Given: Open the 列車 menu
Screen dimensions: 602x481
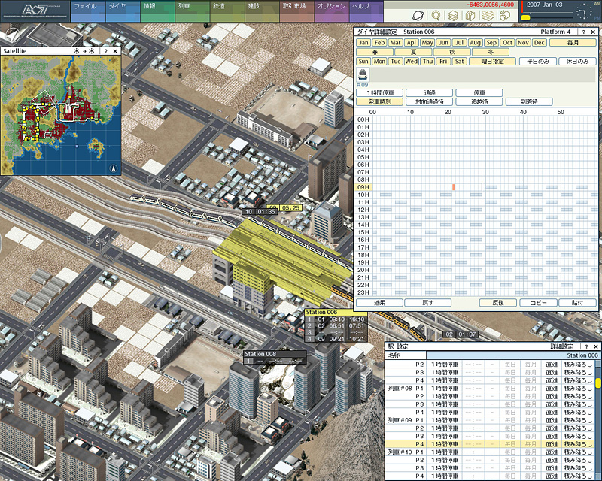Looking at the screenshot, I should (x=193, y=11).
